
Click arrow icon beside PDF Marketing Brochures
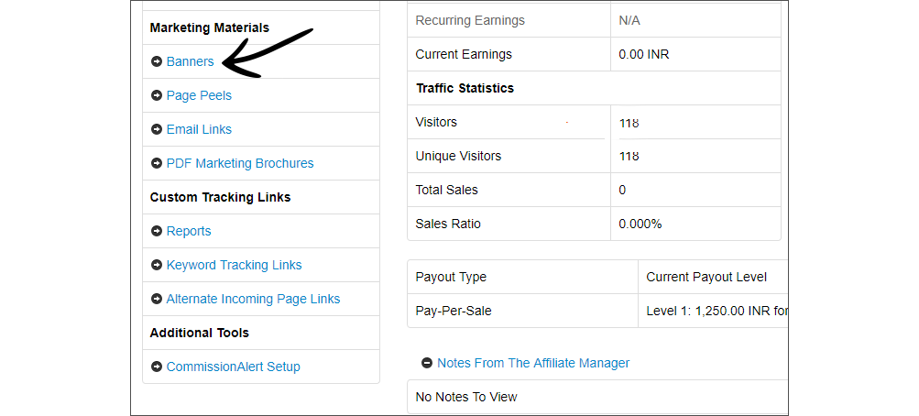157,164
